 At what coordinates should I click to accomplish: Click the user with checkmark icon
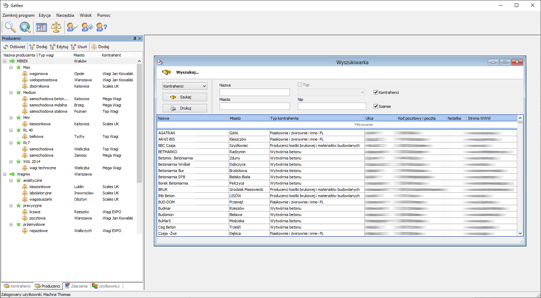[72, 27]
